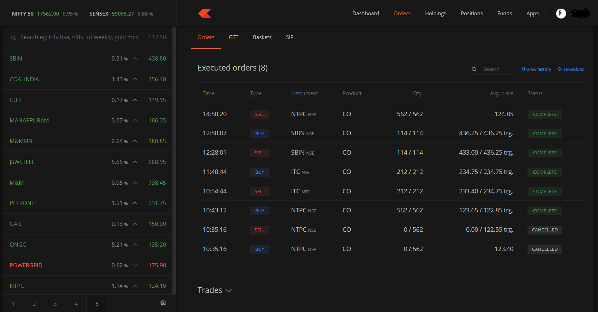
Task: Click the up arrow next to SBIN
Action: point(135,59)
